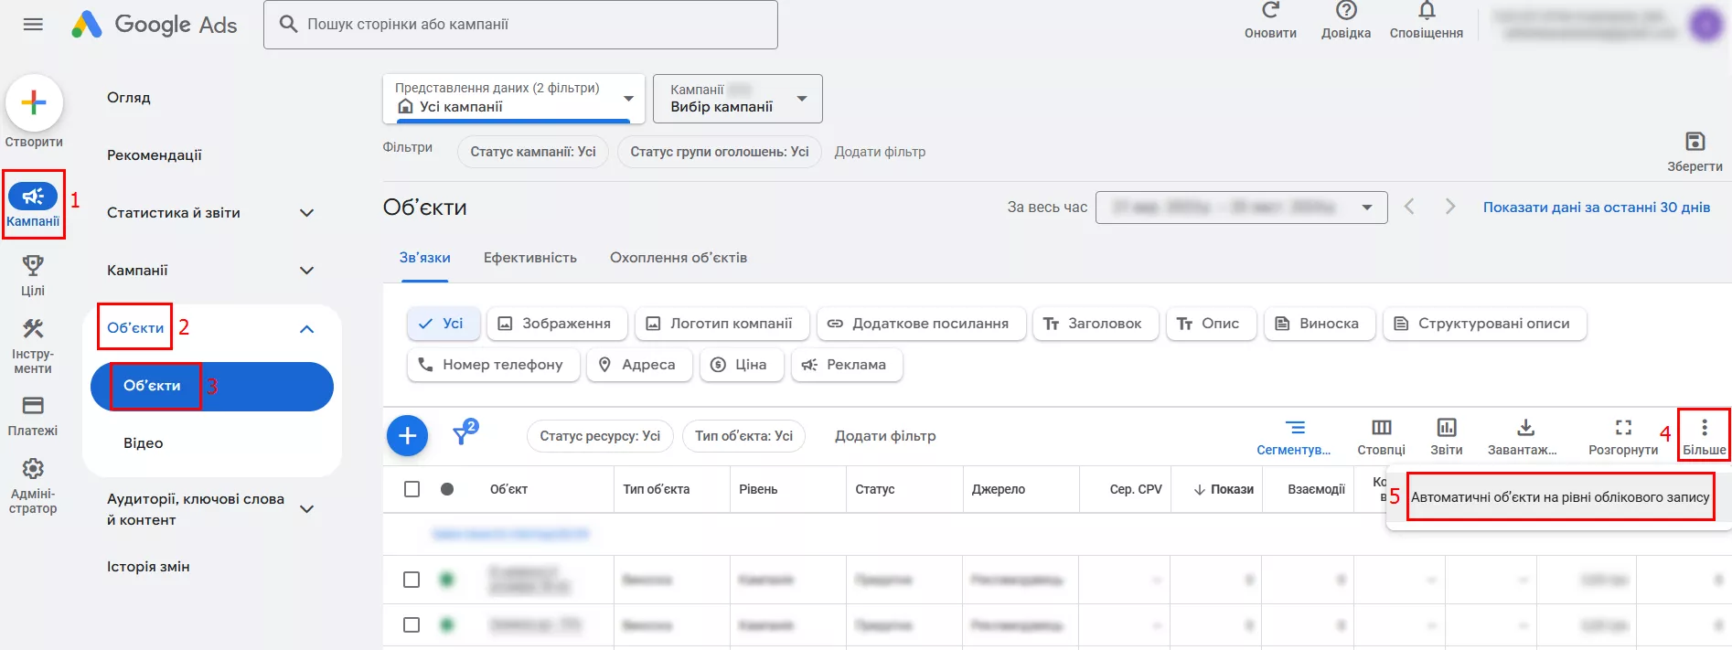The width and height of the screenshot is (1732, 650).
Task: Check the first asset row checkbox
Action: (x=412, y=580)
